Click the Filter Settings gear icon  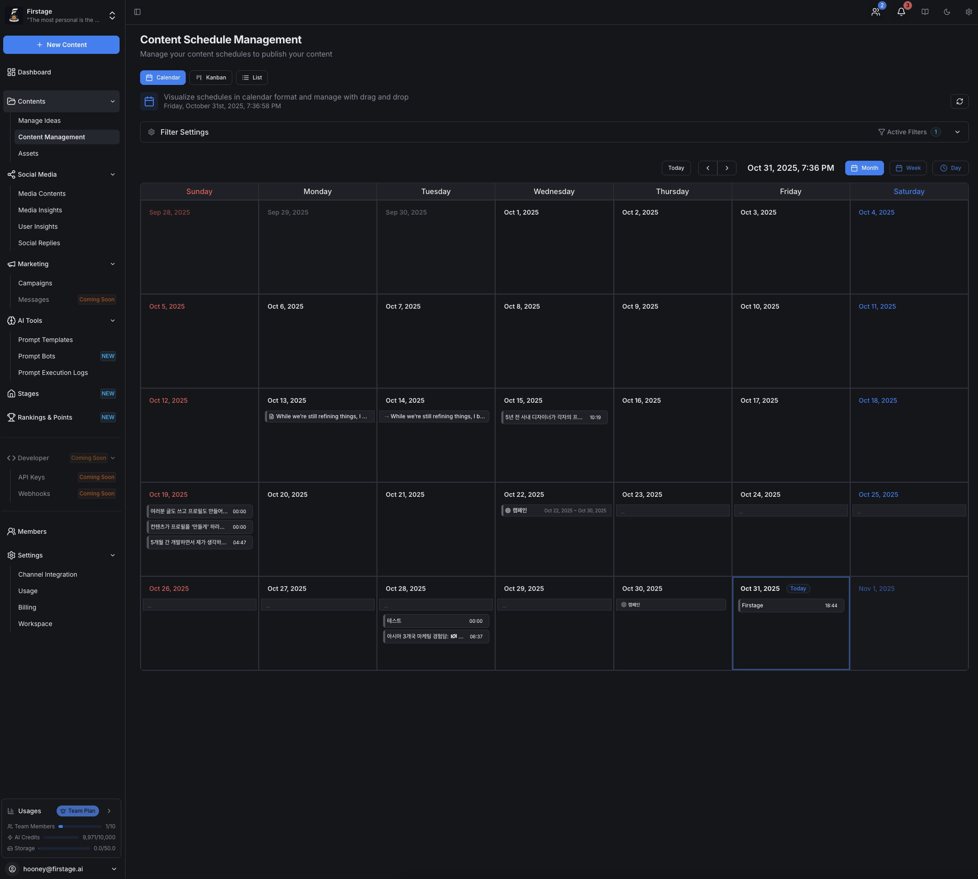151,132
